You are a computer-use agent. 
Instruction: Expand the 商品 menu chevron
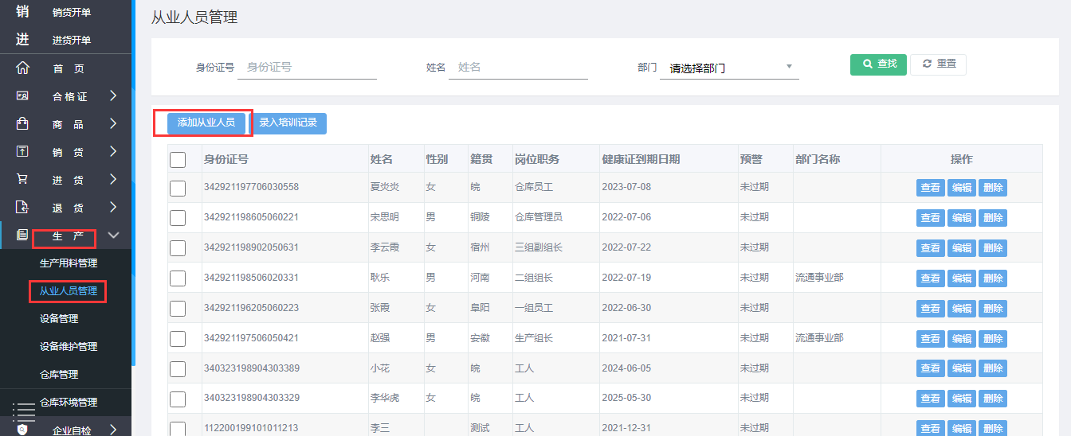tap(113, 123)
